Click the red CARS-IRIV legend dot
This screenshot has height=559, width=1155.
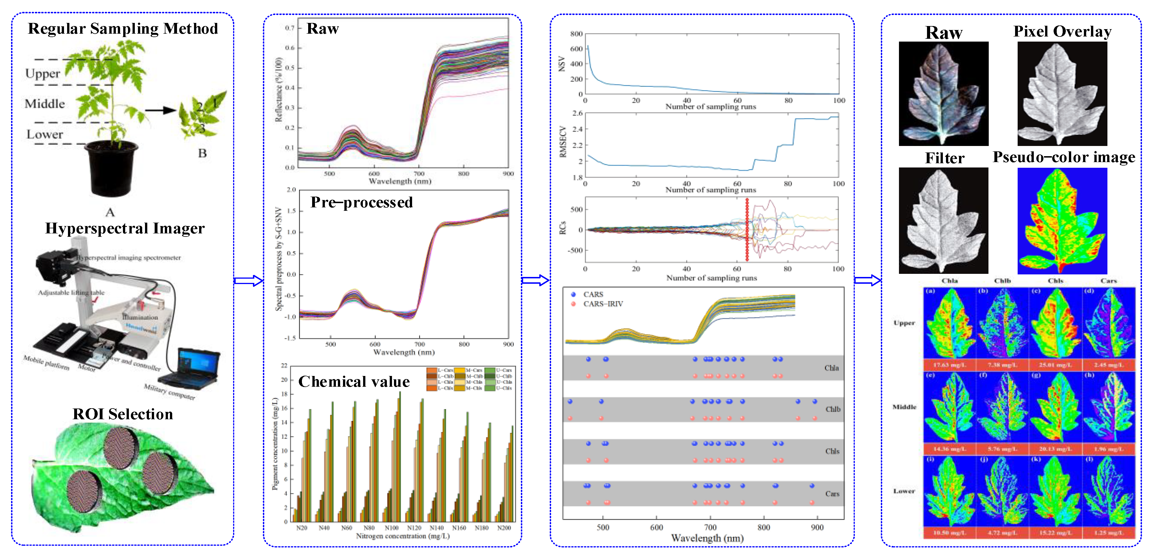573,304
